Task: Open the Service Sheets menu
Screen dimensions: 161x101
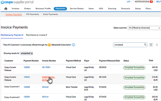Action: (x=77, y=9)
